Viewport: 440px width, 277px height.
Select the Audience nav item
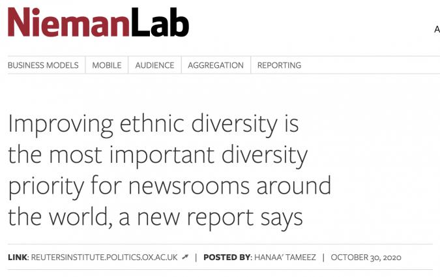click(x=154, y=65)
